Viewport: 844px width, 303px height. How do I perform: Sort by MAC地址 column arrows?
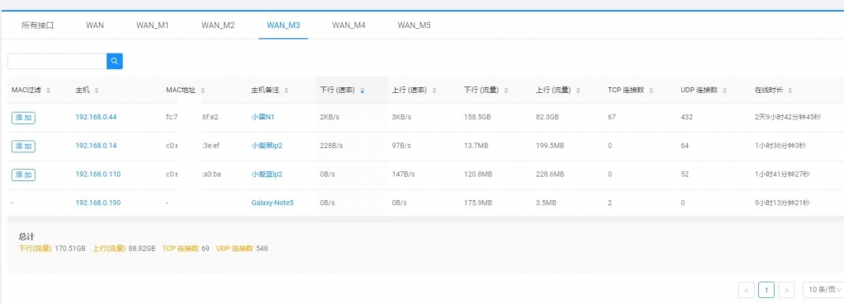(202, 91)
